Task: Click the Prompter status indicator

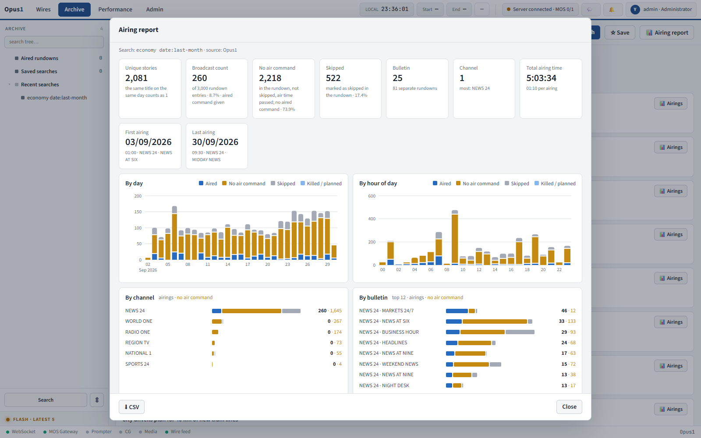Action: coord(99,432)
